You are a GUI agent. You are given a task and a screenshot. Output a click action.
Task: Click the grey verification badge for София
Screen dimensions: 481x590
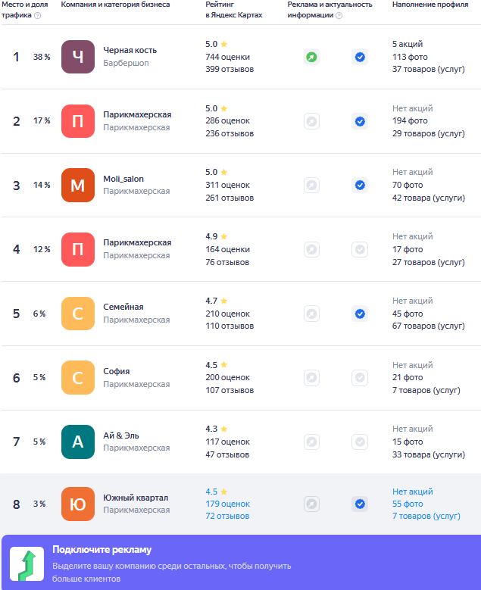pos(360,377)
